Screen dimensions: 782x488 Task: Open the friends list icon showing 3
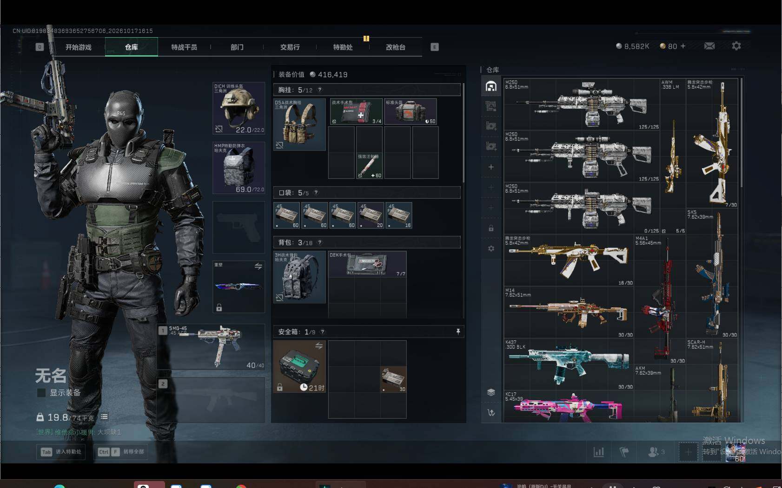(656, 452)
